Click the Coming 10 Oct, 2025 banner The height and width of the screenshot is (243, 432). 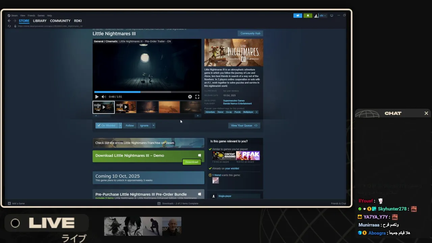click(x=148, y=178)
